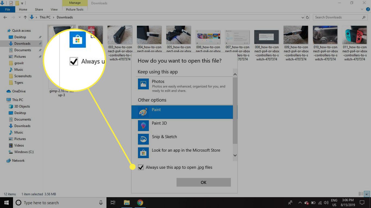
Task: Show hidden system tray icons
Action: click(x=300, y=203)
